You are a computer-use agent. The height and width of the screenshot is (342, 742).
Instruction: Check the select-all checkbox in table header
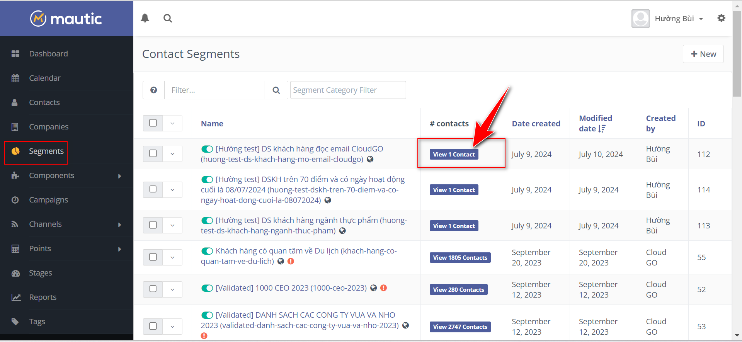153,123
